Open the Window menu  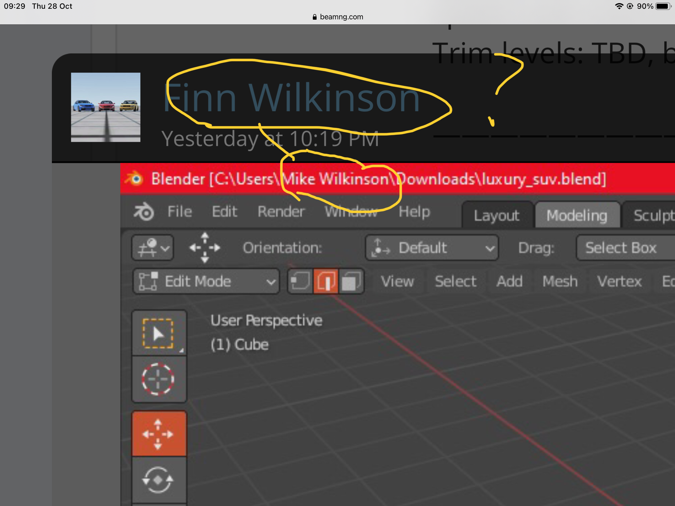pos(351,211)
